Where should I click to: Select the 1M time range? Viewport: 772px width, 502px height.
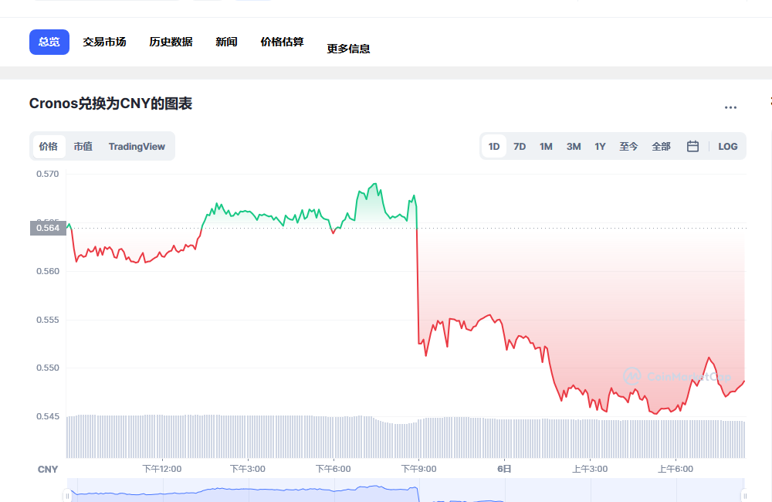pos(546,146)
